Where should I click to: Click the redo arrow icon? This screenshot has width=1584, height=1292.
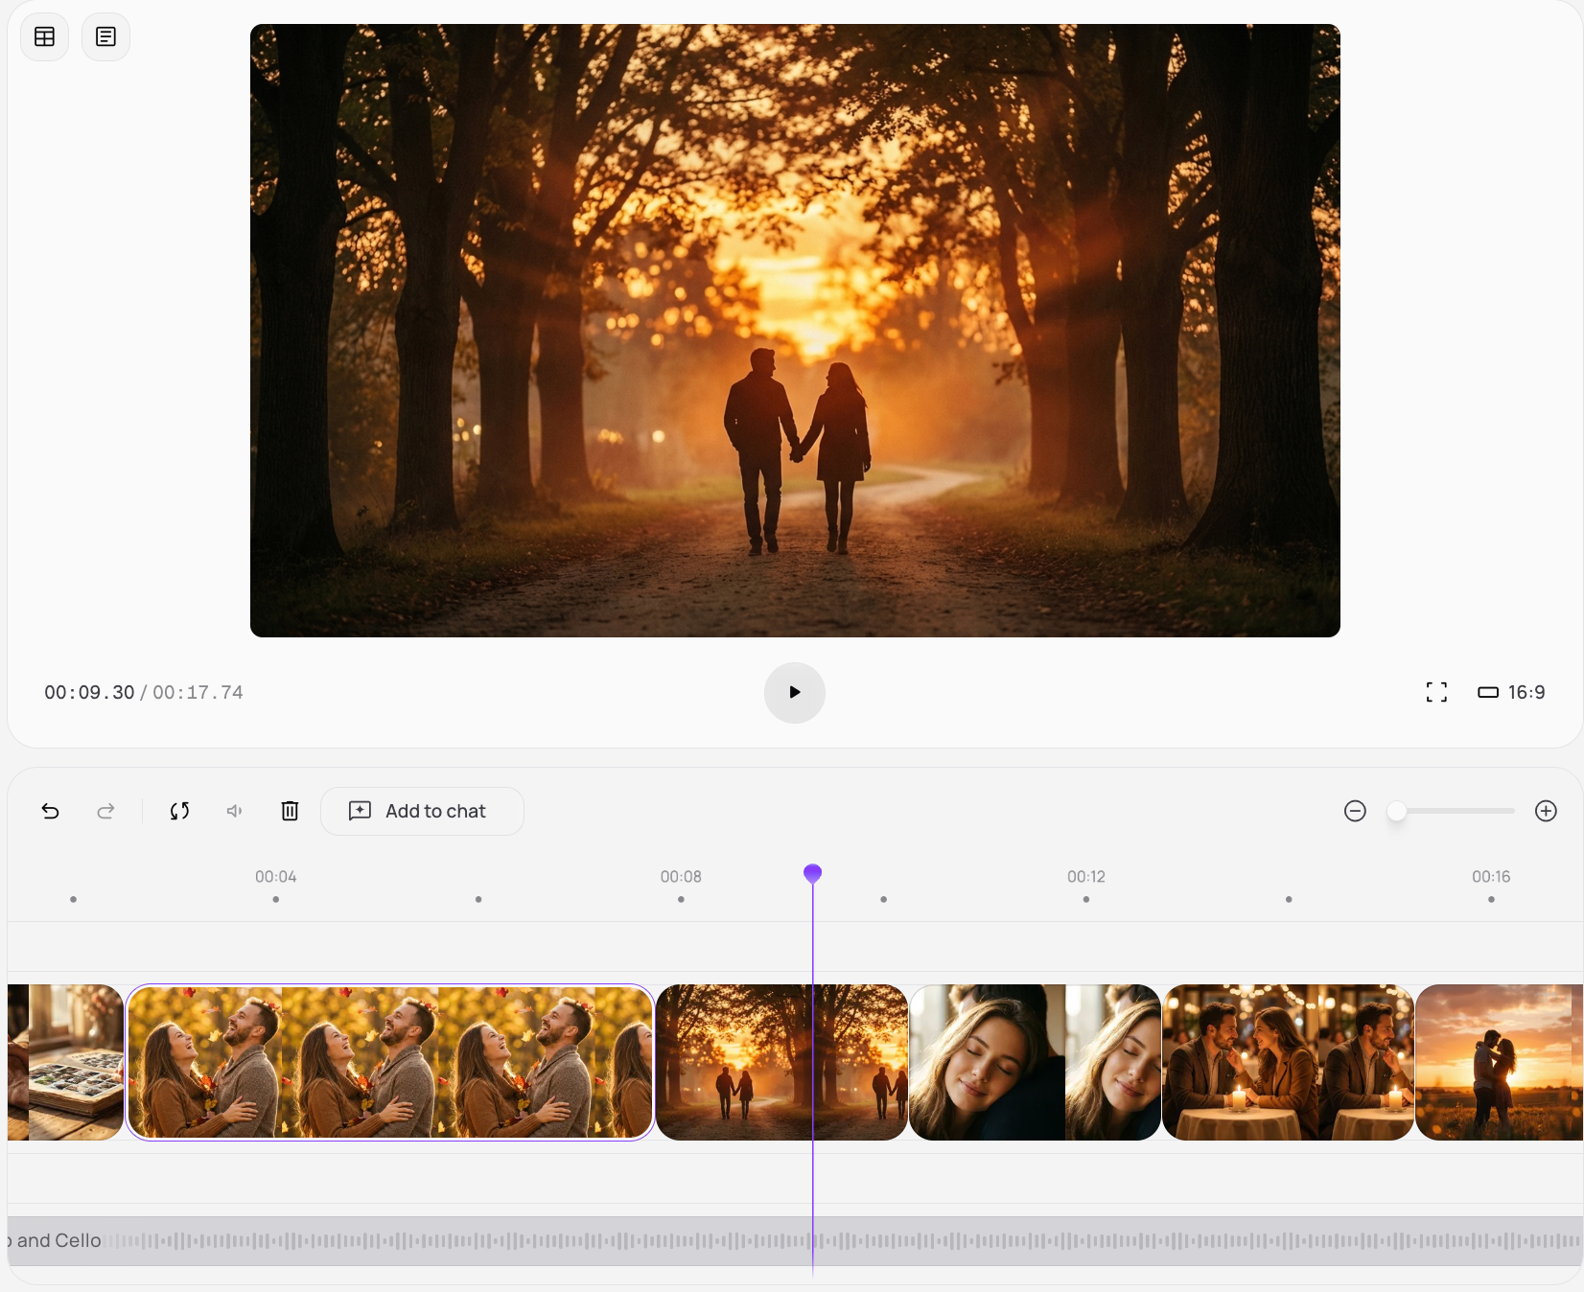tap(105, 812)
